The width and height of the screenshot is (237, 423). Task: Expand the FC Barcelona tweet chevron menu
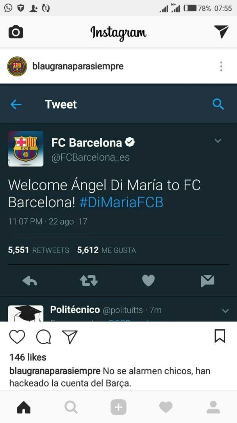pyautogui.click(x=217, y=141)
